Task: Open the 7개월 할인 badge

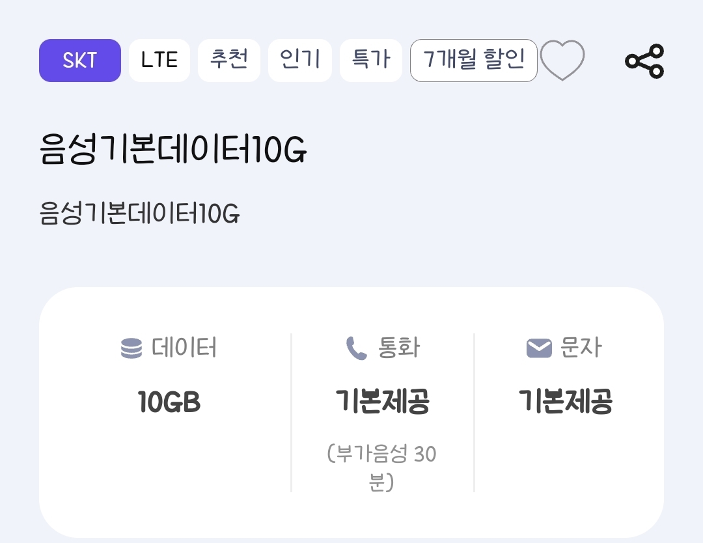Action: (474, 61)
